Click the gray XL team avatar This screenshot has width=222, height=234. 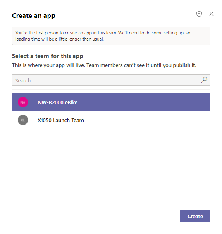coord(23,120)
